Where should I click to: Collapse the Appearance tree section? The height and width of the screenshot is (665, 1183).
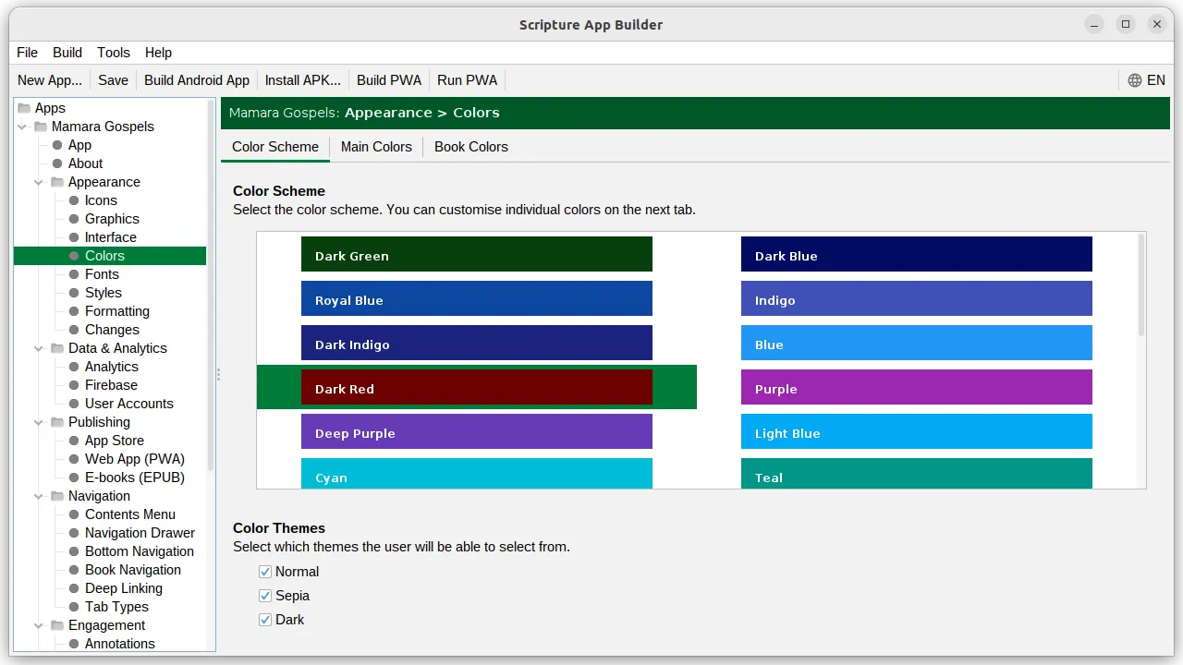pos(39,182)
